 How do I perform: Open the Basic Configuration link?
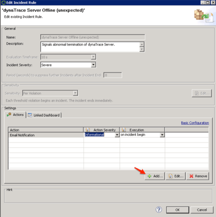tap(195, 123)
